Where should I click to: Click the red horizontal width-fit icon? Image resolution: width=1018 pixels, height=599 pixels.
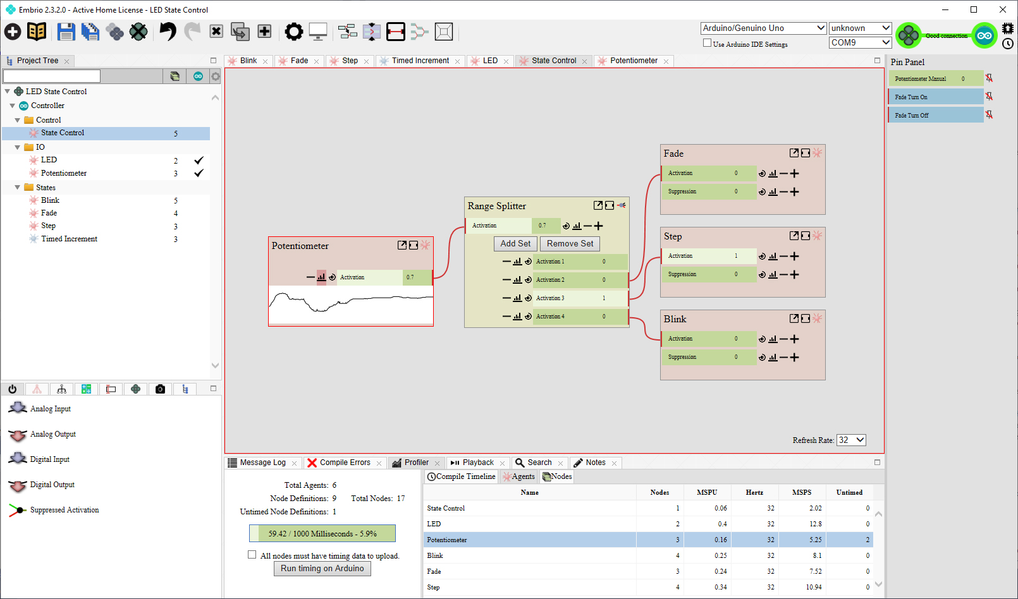[396, 32]
